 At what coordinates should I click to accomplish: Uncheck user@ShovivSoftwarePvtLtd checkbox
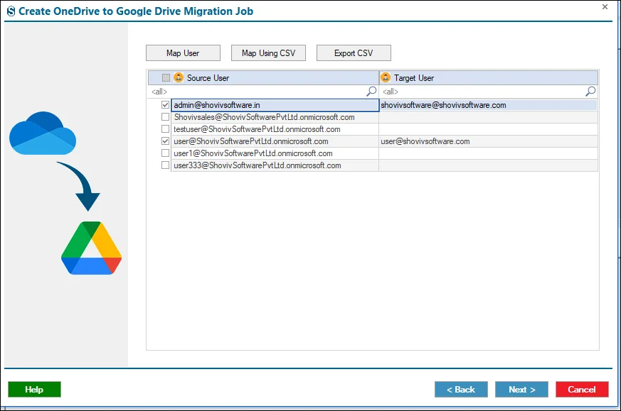pyautogui.click(x=165, y=141)
